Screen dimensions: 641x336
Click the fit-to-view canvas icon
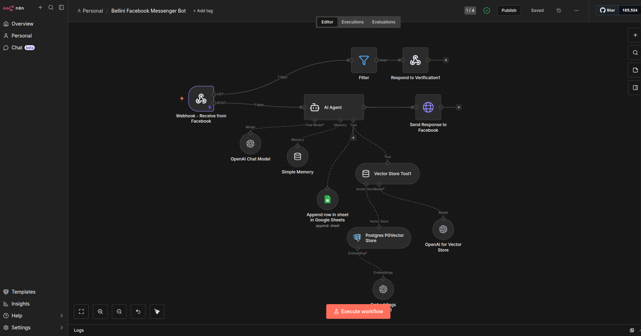(x=81, y=311)
